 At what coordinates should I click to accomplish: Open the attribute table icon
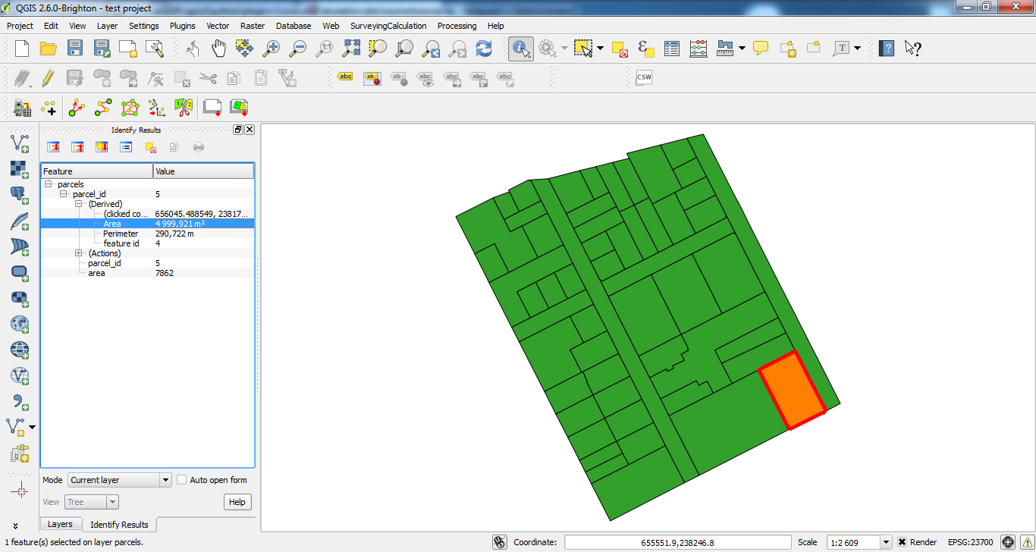click(672, 49)
